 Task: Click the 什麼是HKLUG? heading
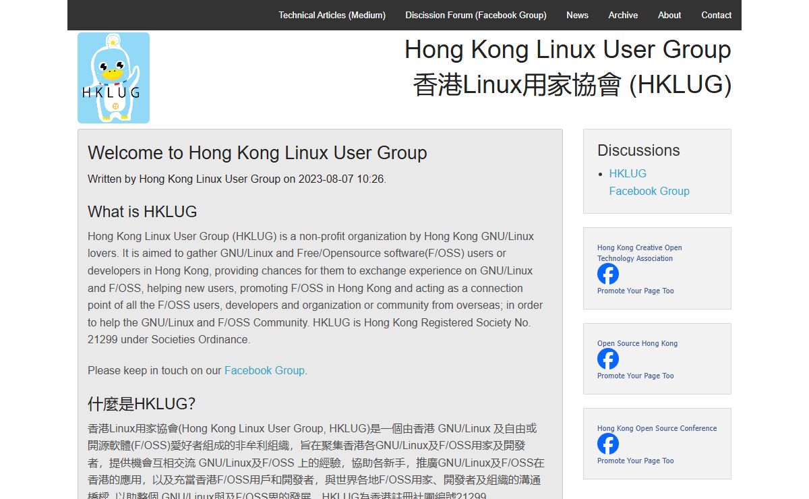[142, 404]
